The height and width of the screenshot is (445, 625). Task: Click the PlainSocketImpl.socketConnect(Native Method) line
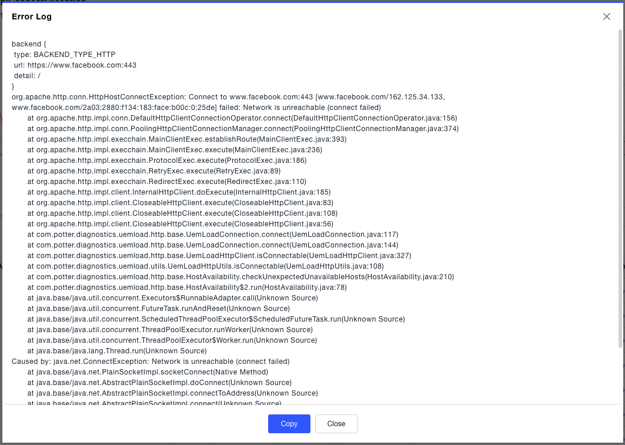click(148, 372)
